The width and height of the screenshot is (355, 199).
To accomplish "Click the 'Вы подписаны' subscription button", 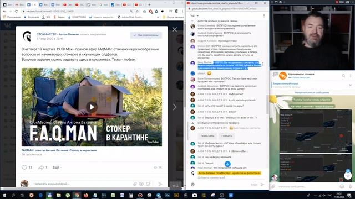I will coord(146,35).
